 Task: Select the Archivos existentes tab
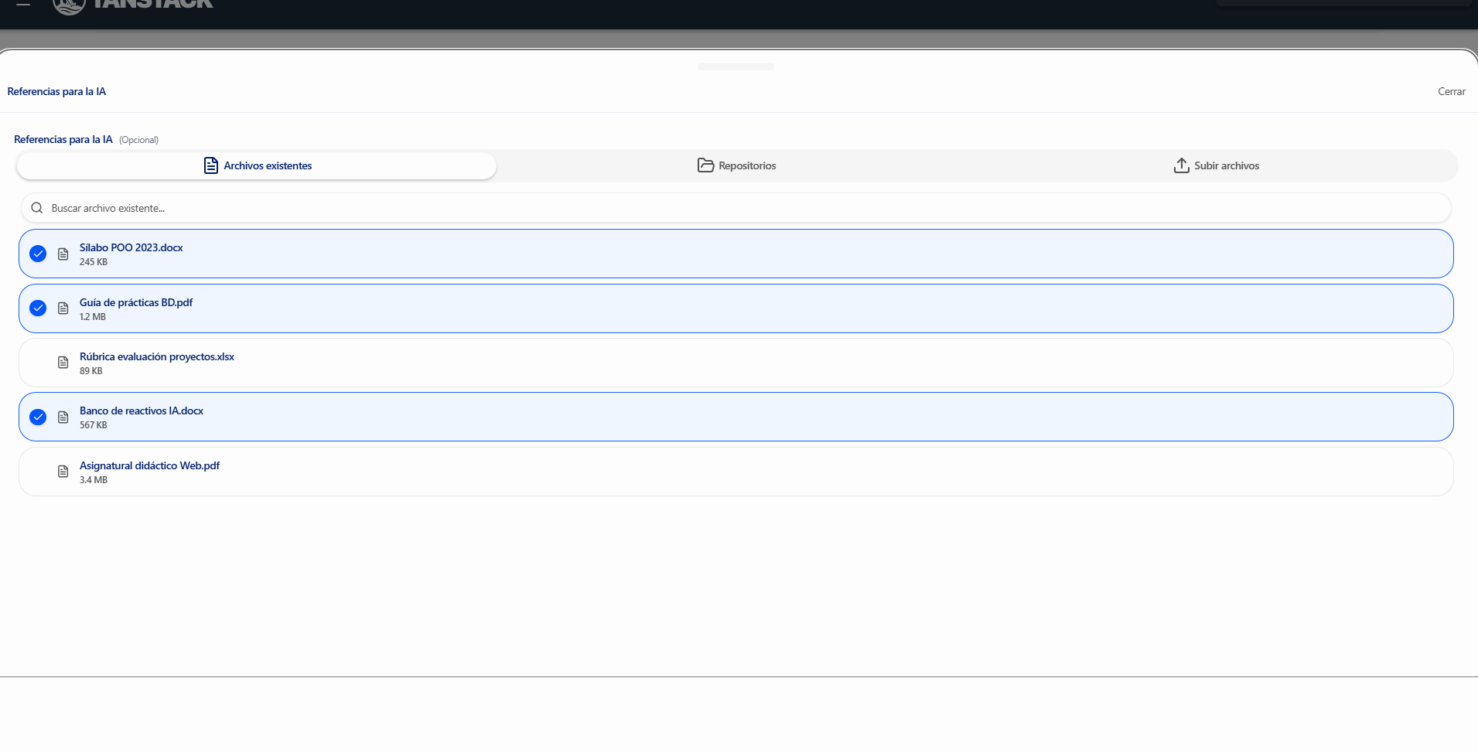point(257,165)
